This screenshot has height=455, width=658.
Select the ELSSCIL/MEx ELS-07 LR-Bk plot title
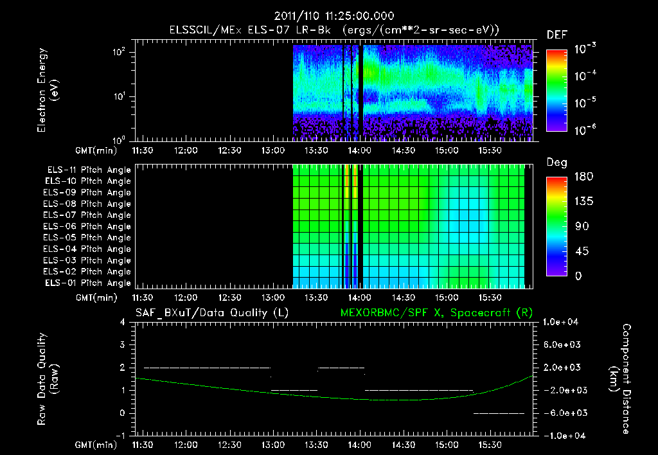(x=334, y=30)
